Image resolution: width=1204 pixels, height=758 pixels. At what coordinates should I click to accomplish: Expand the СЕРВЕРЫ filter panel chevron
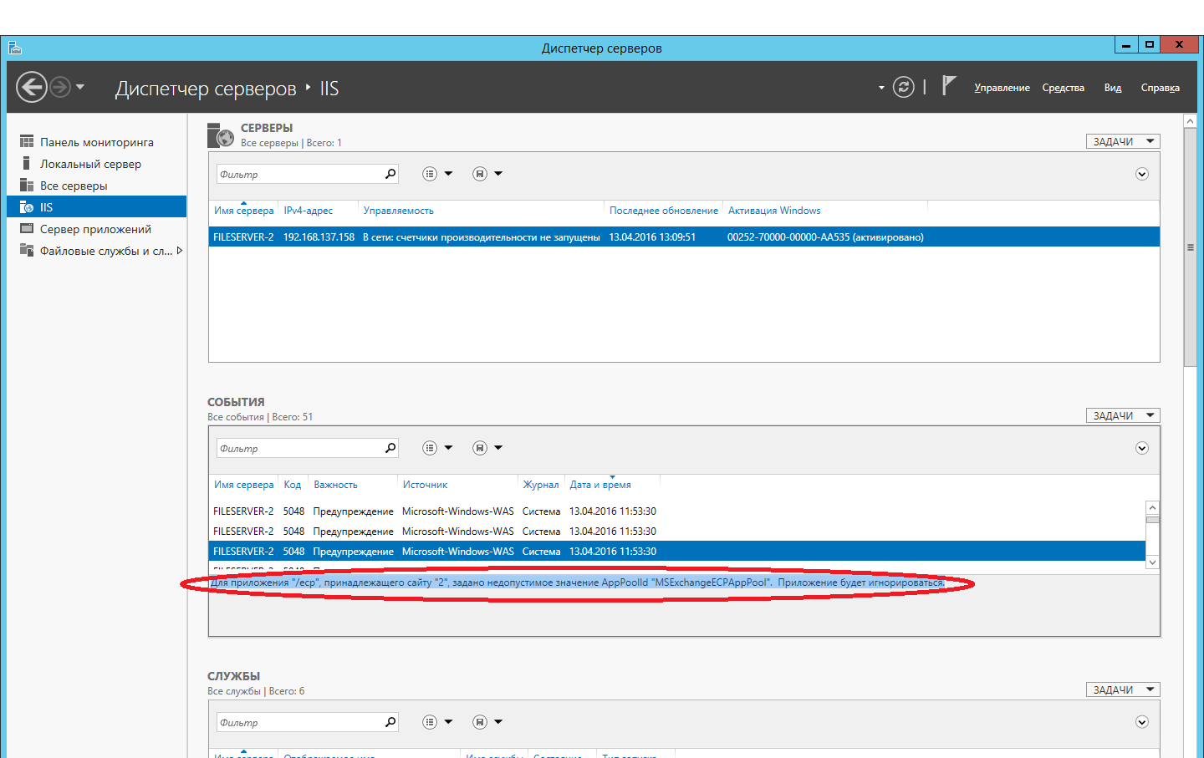[1142, 174]
